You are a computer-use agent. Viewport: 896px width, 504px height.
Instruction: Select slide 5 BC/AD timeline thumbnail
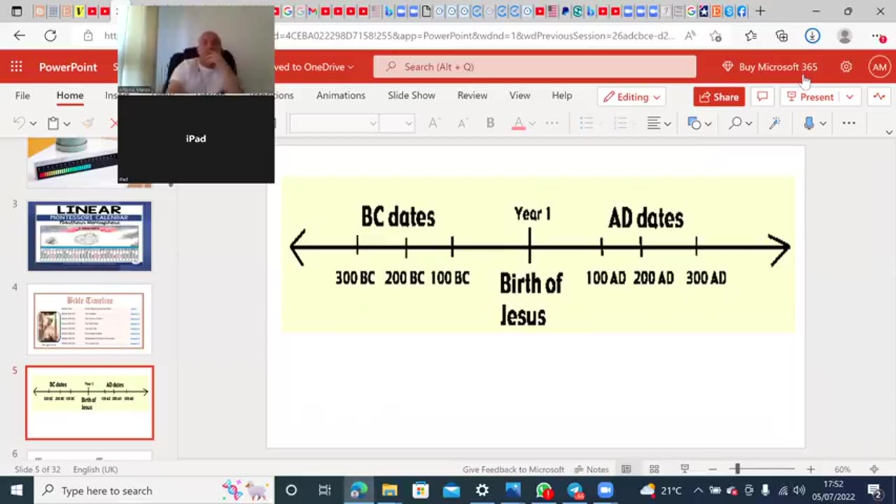pyautogui.click(x=90, y=402)
